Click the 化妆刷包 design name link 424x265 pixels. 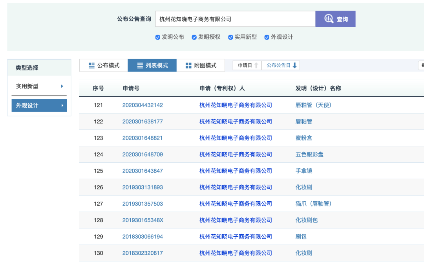(307, 220)
